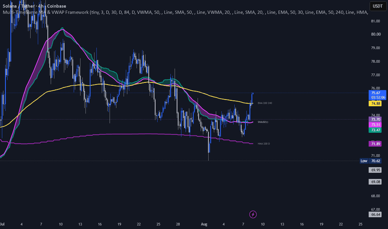This screenshot has width=388, height=229.
Task: Click date 16 below the candles
Action: [100, 224]
